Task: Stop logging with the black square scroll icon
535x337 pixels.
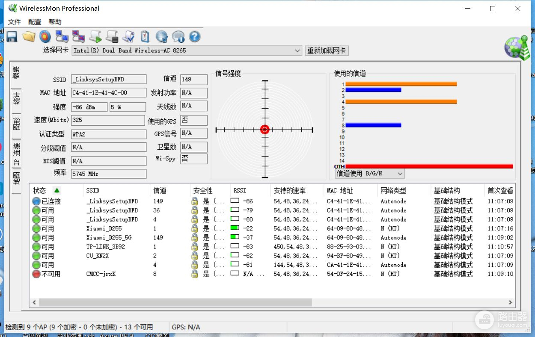Action: pos(112,37)
